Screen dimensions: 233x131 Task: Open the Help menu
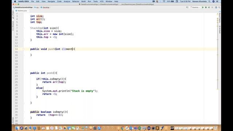click(116, 1)
